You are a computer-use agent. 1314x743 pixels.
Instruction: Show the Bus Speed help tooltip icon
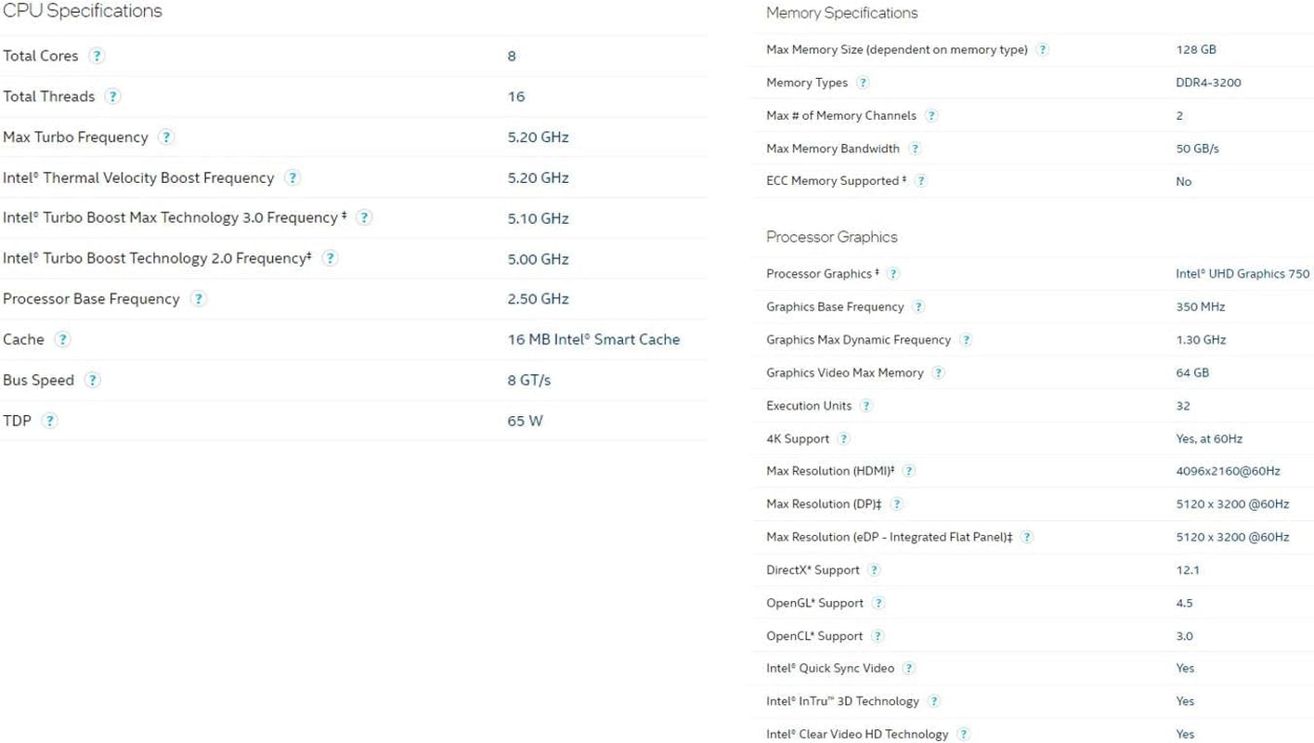tap(92, 380)
